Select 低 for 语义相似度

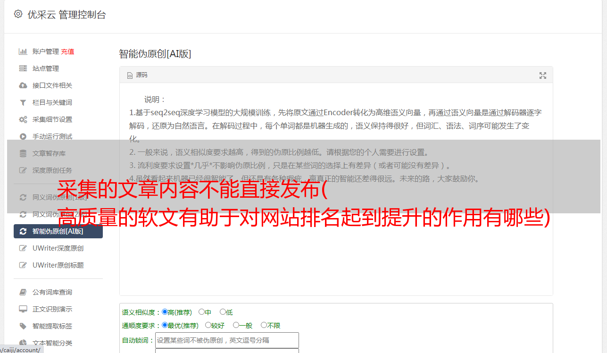click(223, 312)
